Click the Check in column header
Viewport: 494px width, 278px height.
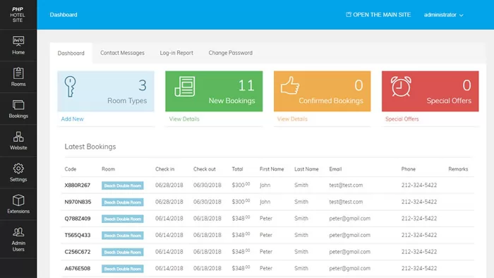tap(164, 169)
